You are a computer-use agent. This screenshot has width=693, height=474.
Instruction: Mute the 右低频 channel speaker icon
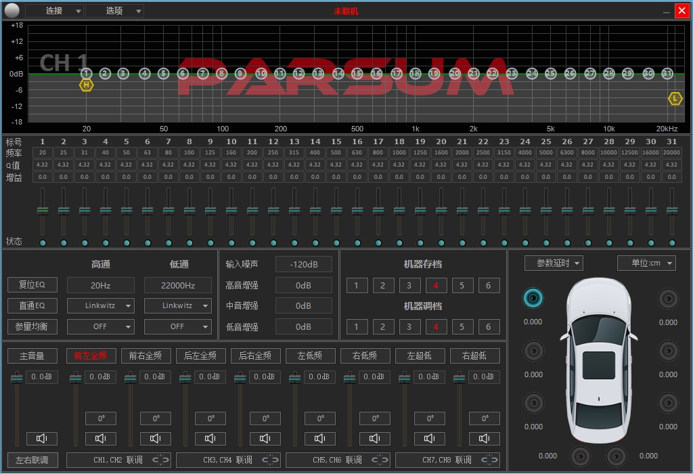pos(375,438)
